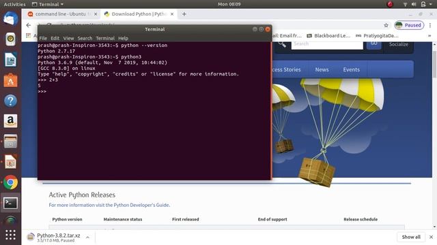Show all applications grid
437x245 pixels.
(11, 235)
